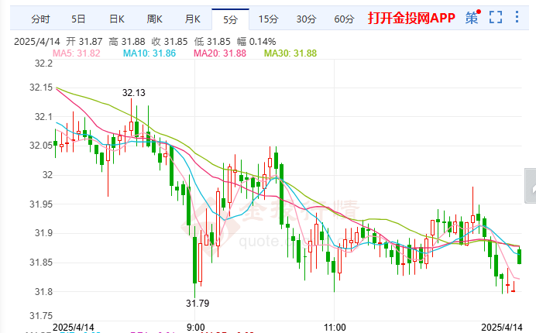Image resolution: width=536 pixels, height=333 pixels.
Task: Click the 9:00 time axis label
Action: coord(195,328)
